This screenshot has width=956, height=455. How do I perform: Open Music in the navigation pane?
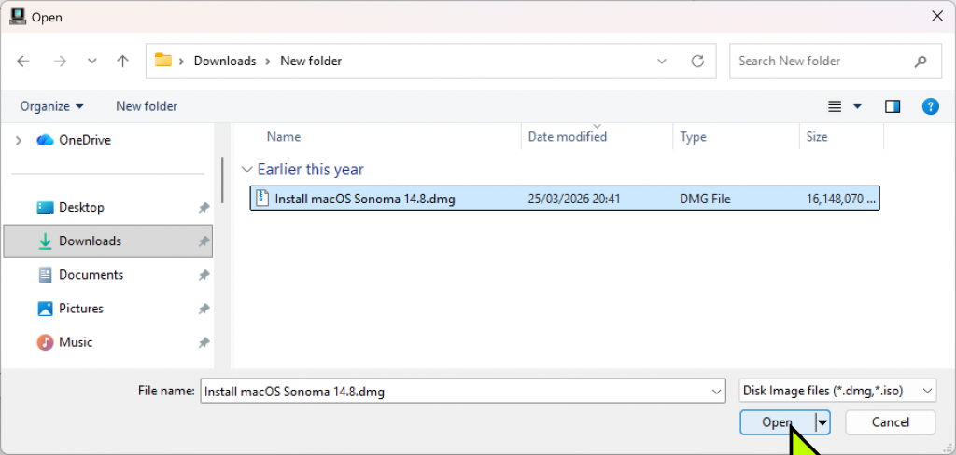click(76, 342)
